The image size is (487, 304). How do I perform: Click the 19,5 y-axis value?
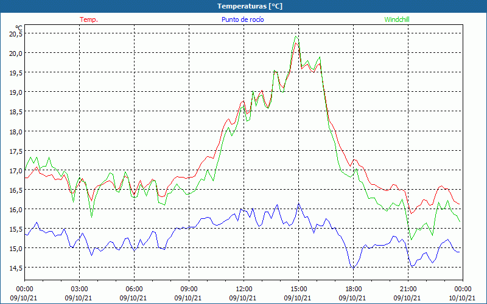pyautogui.click(x=16, y=72)
